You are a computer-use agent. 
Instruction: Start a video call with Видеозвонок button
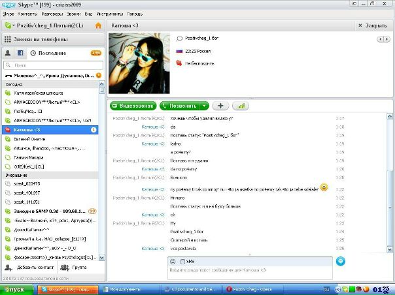(133, 105)
